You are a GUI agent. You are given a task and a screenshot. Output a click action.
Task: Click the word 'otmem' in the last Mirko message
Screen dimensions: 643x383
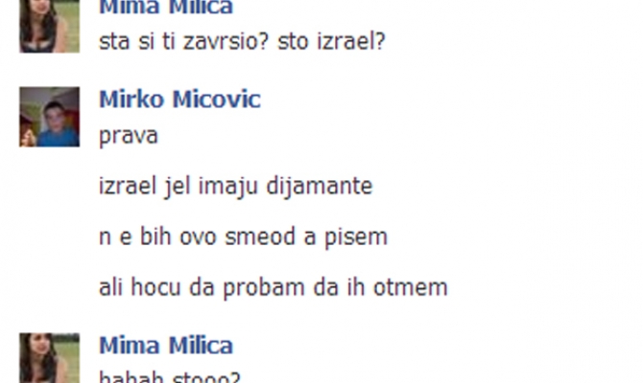411,288
